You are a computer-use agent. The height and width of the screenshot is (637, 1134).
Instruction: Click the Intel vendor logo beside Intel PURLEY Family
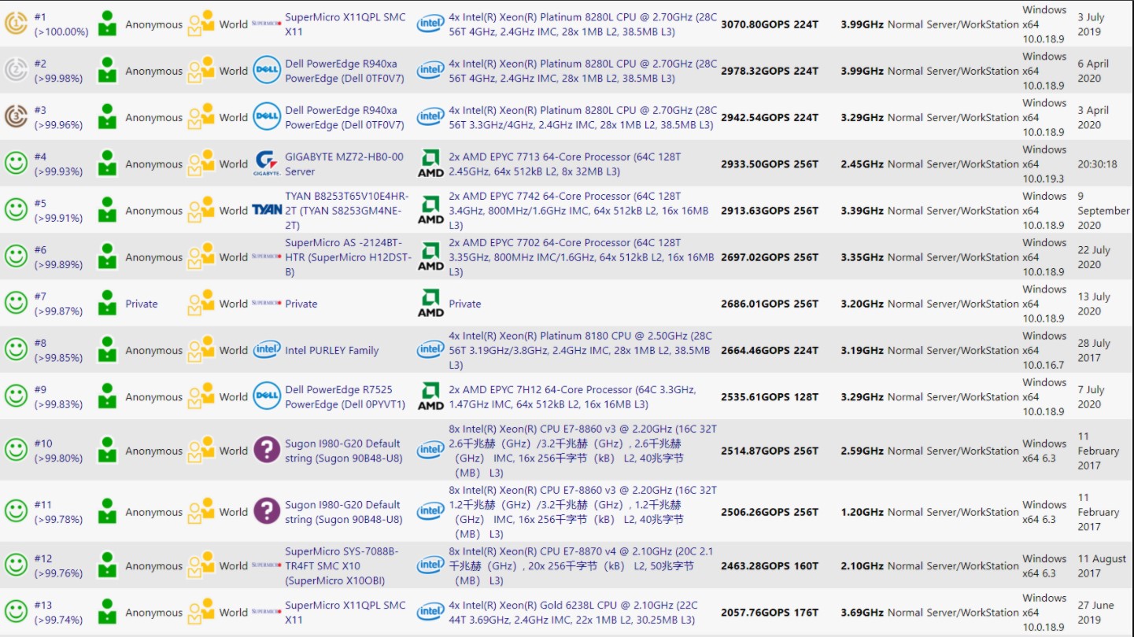(267, 350)
